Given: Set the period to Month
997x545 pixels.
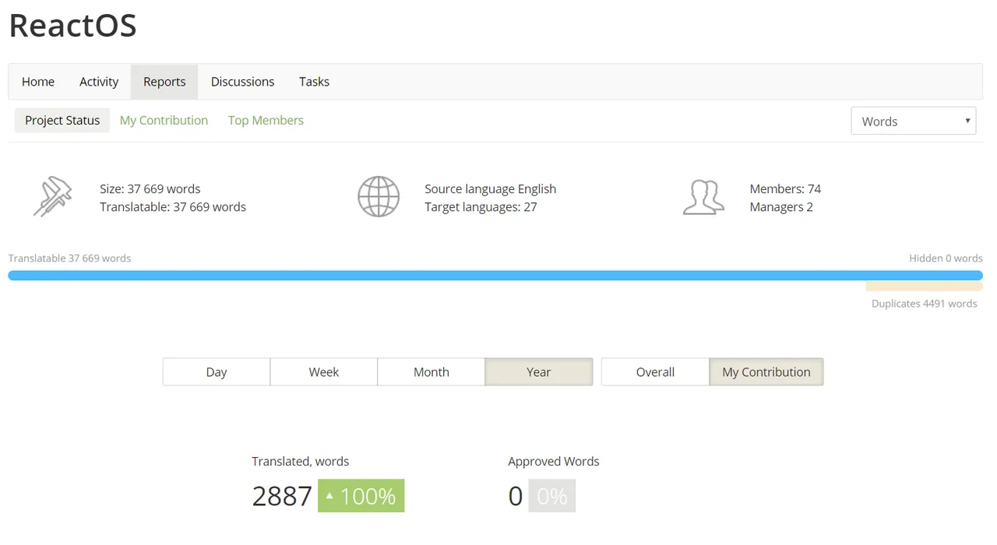Looking at the screenshot, I should coord(432,372).
